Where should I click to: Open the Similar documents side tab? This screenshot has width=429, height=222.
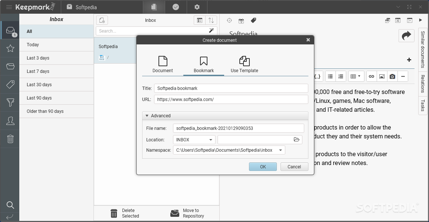click(x=423, y=50)
